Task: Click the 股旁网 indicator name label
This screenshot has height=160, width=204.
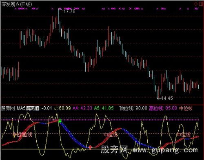Action: click(8, 108)
